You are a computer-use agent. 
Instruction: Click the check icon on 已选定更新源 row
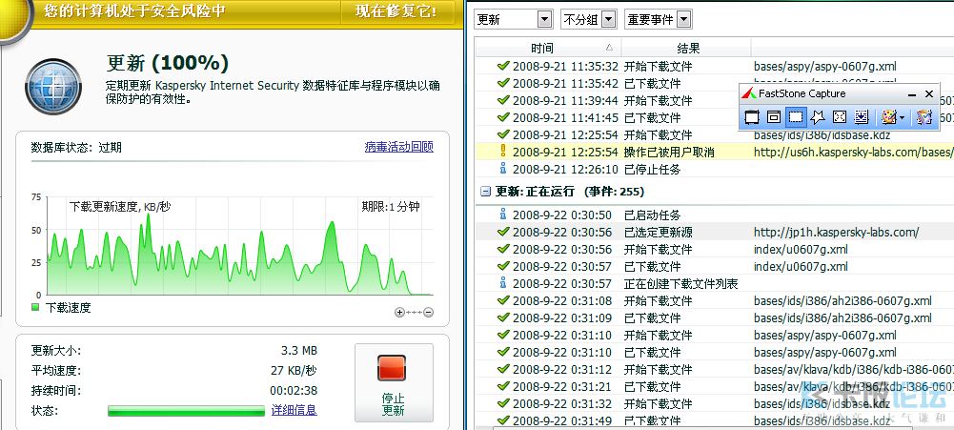(503, 232)
